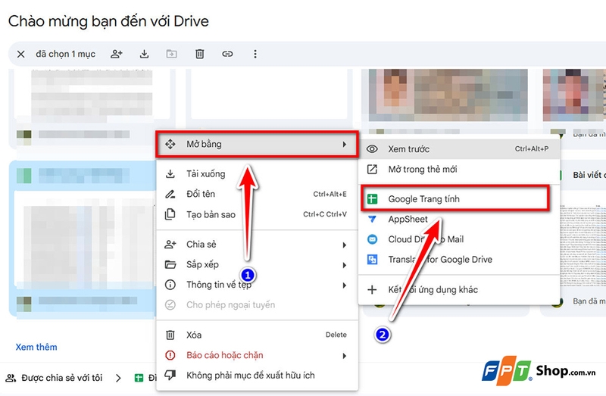The width and height of the screenshot is (606, 396).
Task: Open Chia sẻ menu entry
Action: click(x=257, y=245)
